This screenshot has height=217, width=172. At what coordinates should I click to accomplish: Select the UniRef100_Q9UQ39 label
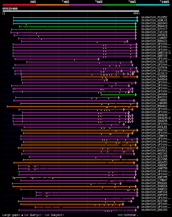154,115
